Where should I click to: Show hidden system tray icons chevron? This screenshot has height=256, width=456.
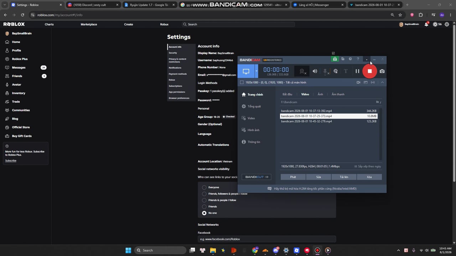tap(398, 250)
